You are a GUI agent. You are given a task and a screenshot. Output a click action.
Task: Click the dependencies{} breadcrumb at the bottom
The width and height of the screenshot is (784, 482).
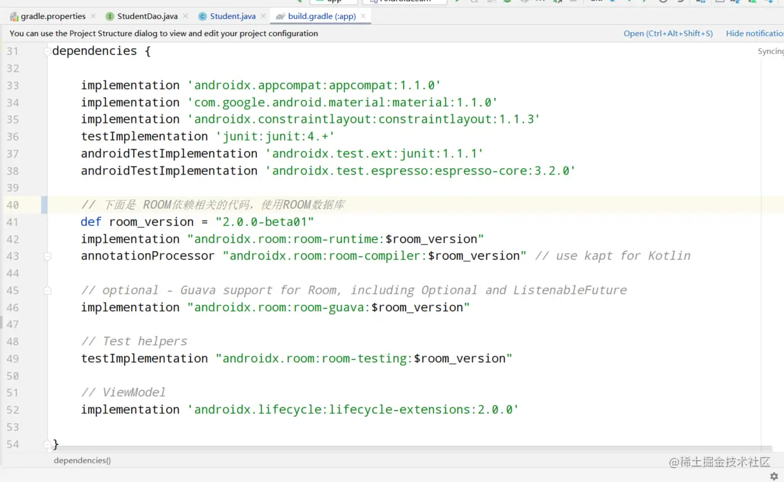[82, 460]
